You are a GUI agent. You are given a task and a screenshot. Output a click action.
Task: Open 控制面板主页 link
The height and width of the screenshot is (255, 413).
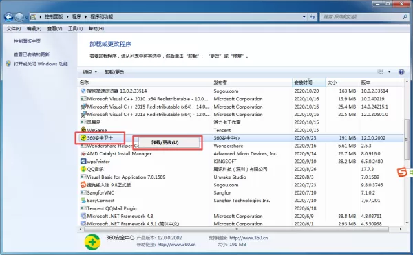pos(27,41)
